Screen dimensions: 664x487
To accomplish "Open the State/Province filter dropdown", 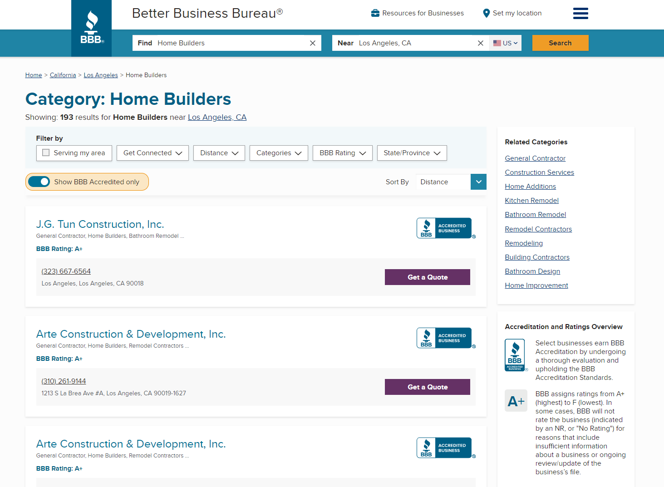I will 412,153.
